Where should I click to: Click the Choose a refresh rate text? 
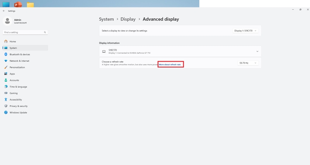[x=112, y=62]
